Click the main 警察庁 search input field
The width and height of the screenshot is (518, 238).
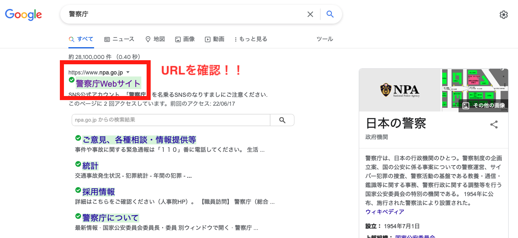click(183, 14)
